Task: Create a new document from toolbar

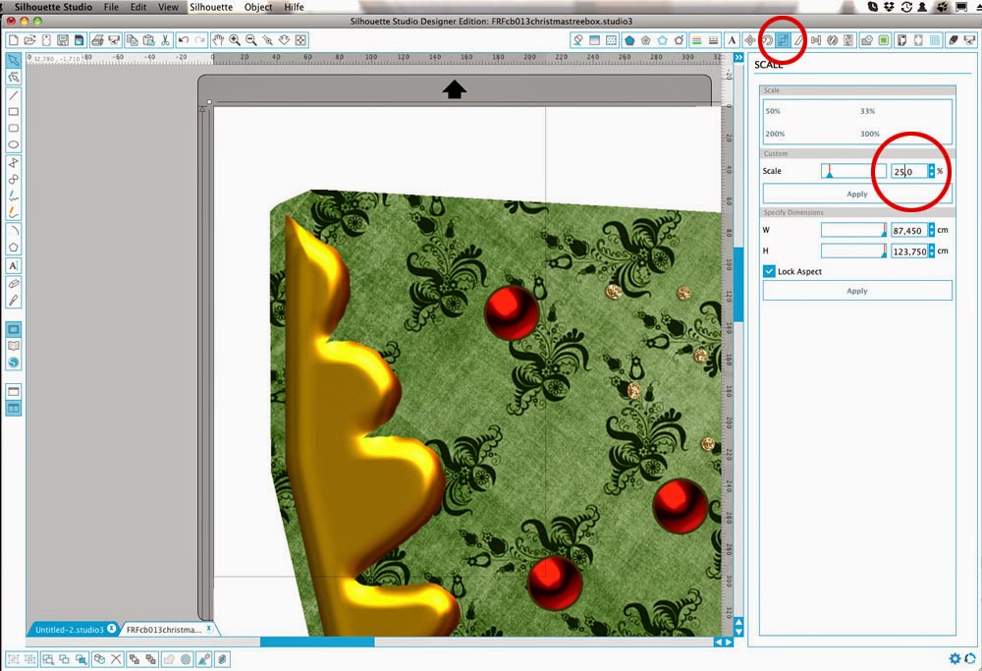Action: coord(13,40)
